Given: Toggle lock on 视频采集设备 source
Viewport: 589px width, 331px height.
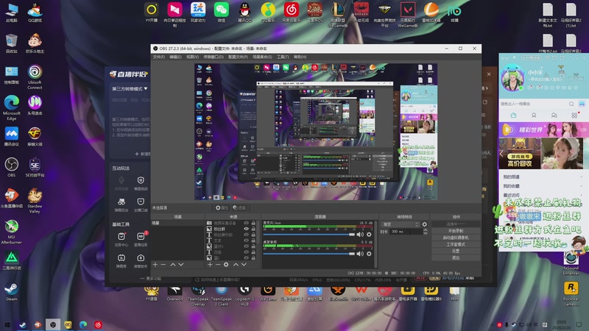Looking at the screenshot, I should pyautogui.click(x=253, y=223).
